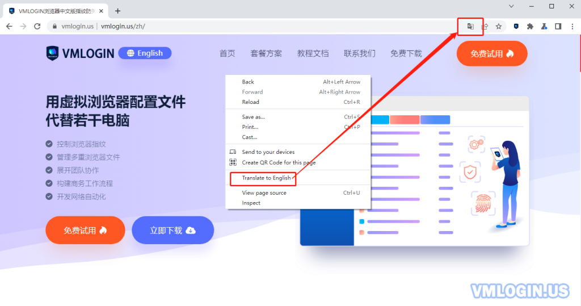This screenshot has height=306, width=581.
Task: Open 教程文档 navigation link
Action: pos(313,53)
